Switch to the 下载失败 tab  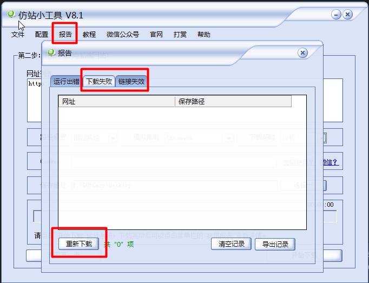tap(99, 81)
